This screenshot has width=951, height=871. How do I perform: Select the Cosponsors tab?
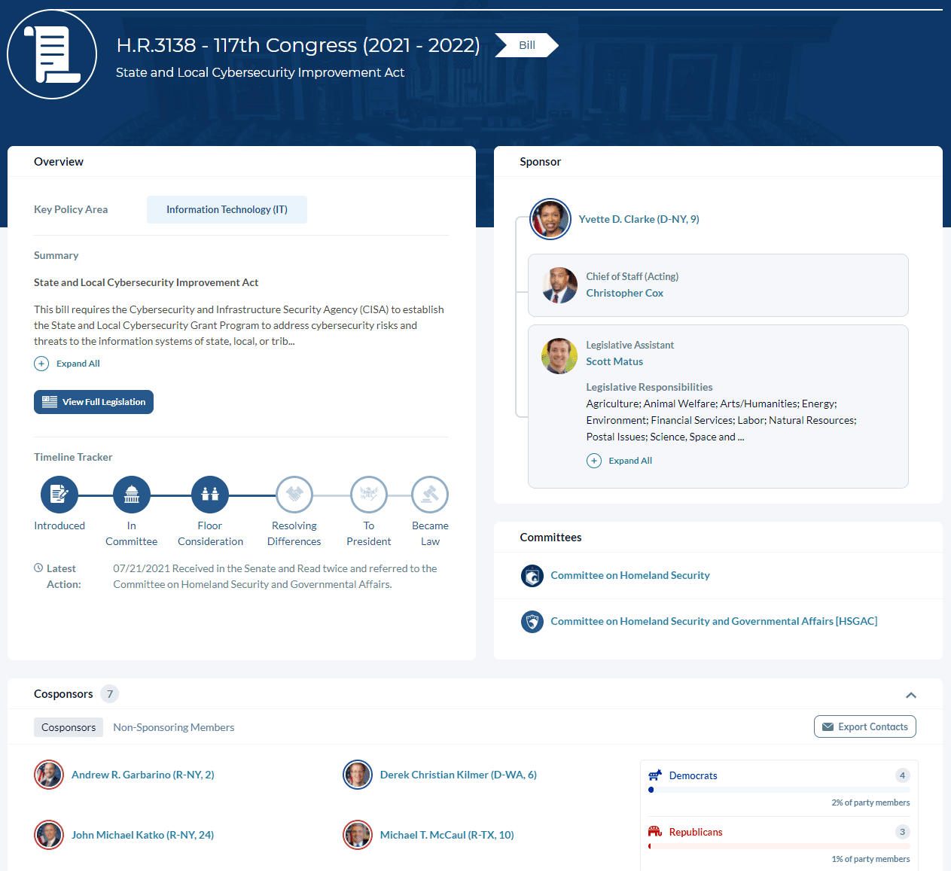pos(69,727)
